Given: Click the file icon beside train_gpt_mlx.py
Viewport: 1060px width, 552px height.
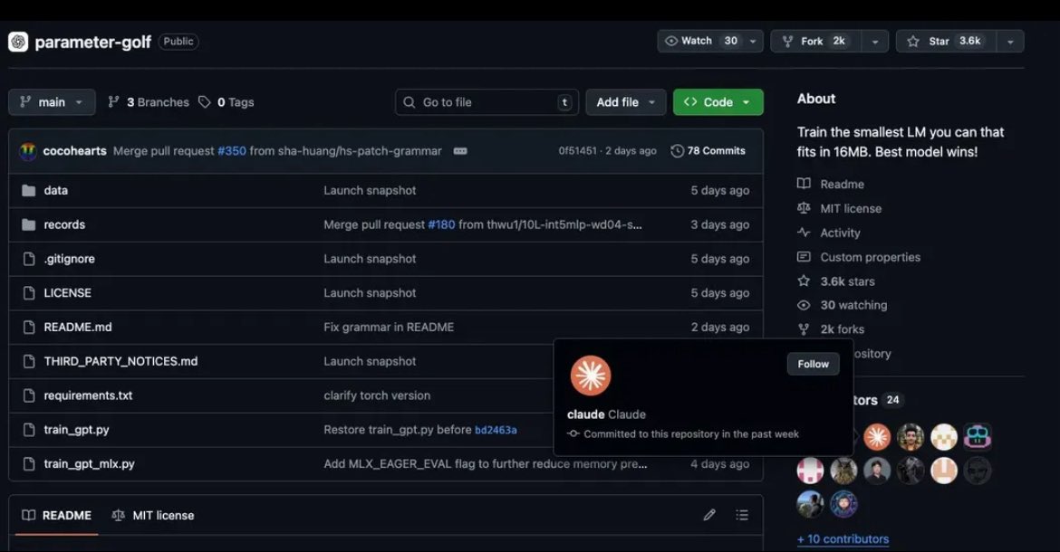Looking at the screenshot, I should pyautogui.click(x=28, y=463).
